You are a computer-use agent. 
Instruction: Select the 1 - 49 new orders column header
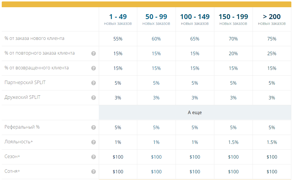[118, 19]
